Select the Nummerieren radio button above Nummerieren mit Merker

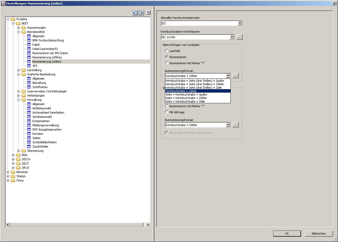pos(167,57)
